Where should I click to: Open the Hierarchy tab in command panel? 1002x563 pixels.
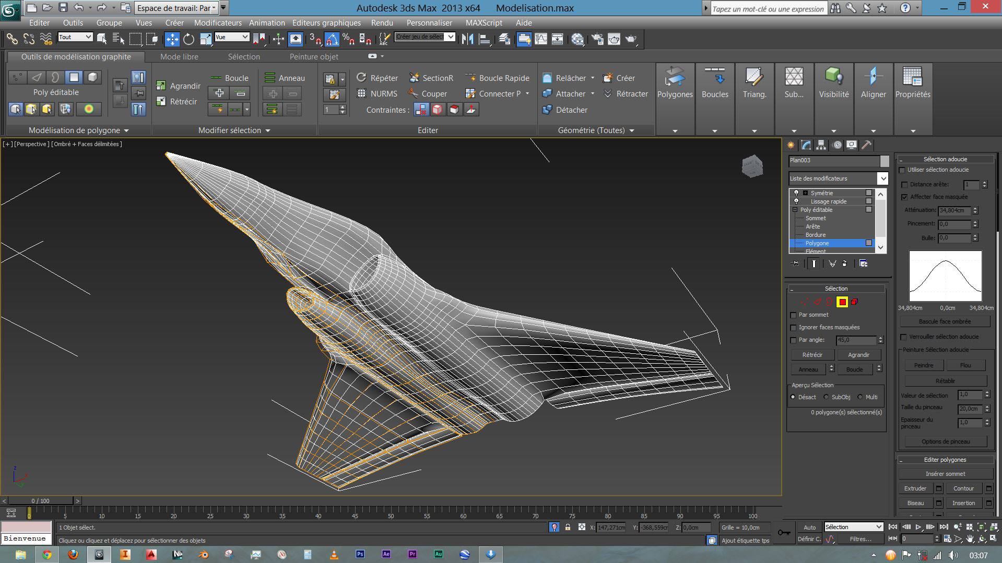coord(821,145)
